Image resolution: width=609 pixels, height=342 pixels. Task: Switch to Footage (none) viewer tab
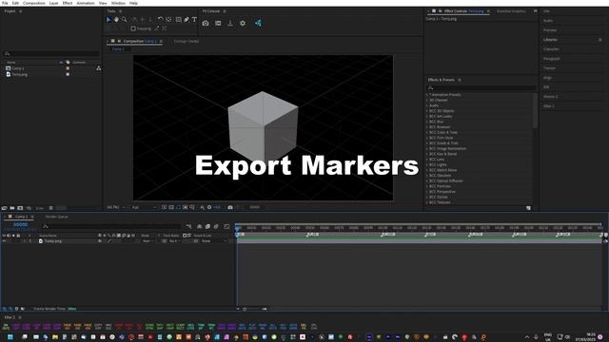click(187, 41)
